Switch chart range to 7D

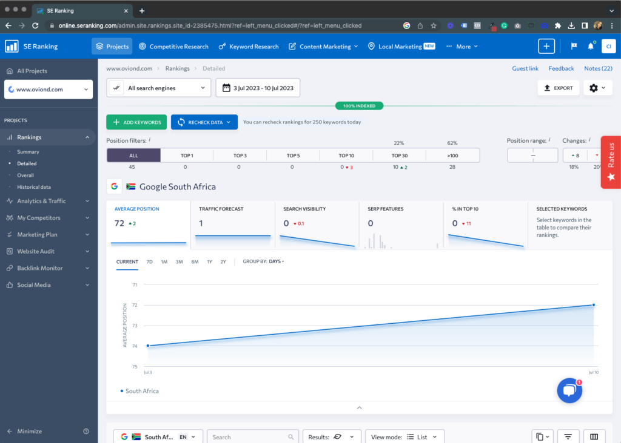click(x=149, y=262)
